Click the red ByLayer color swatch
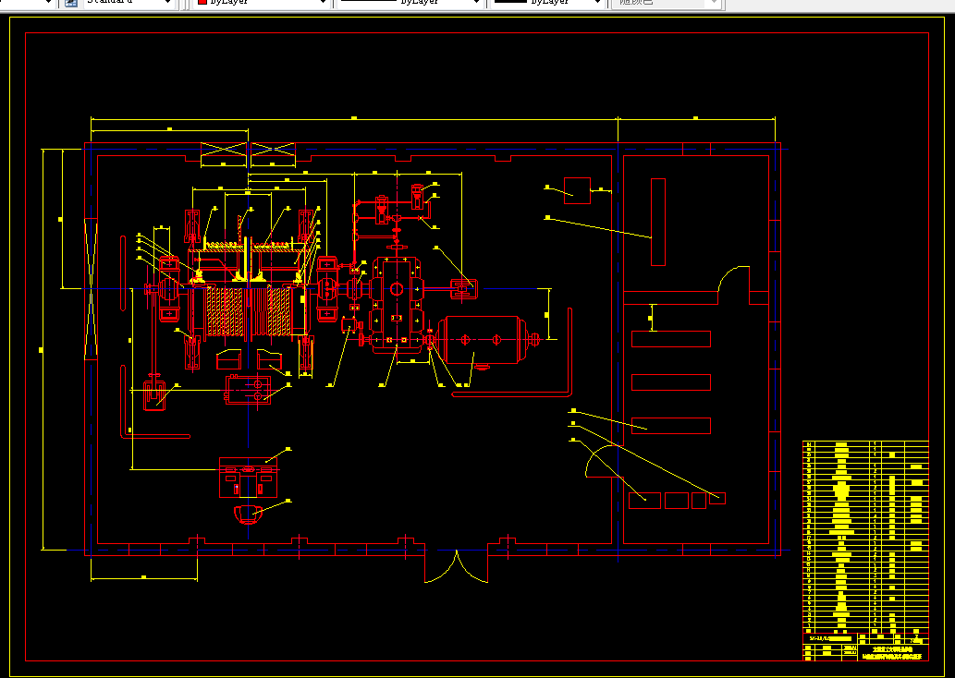Viewport: 955px width, 678px height. [202, 3]
